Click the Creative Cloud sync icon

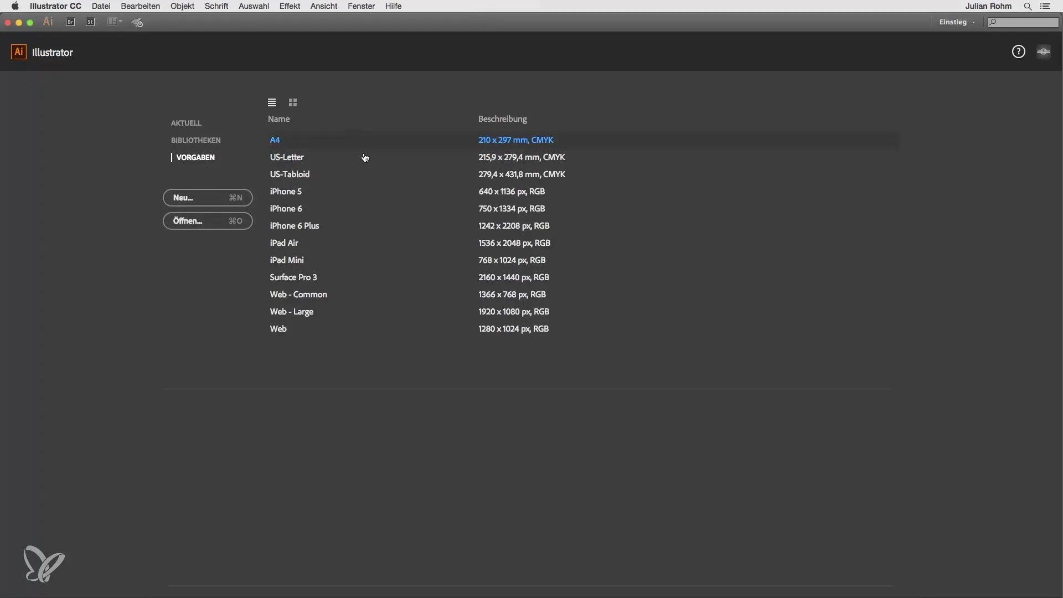(1044, 52)
